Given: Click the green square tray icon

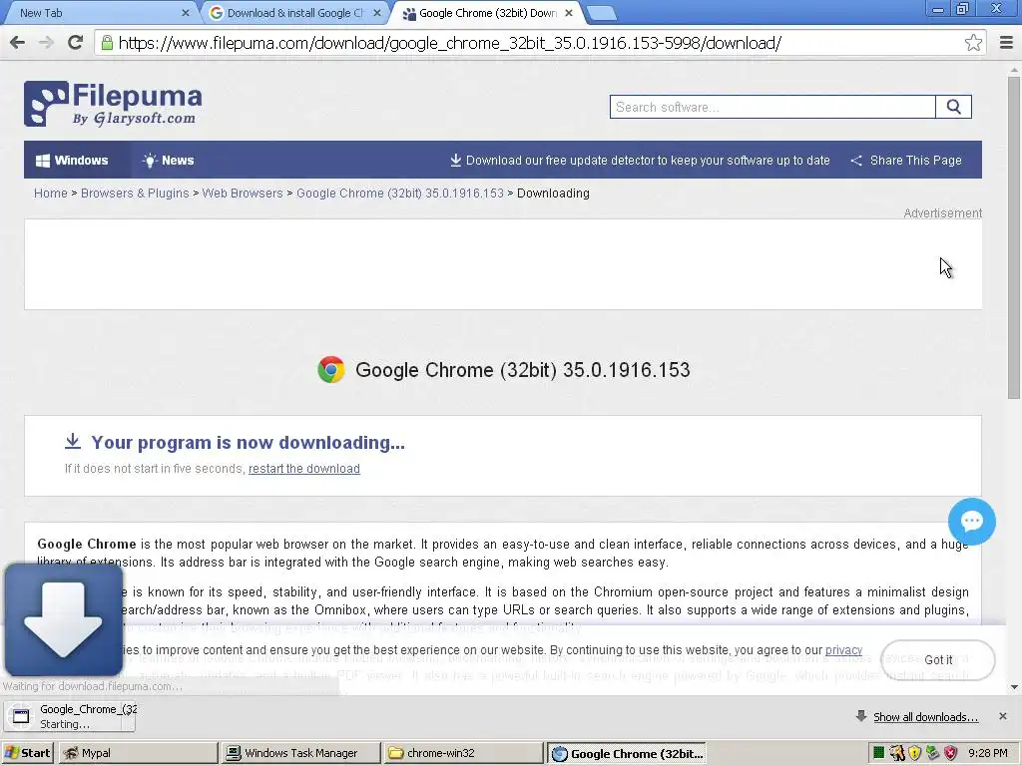Looking at the screenshot, I should [x=878, y=753].
